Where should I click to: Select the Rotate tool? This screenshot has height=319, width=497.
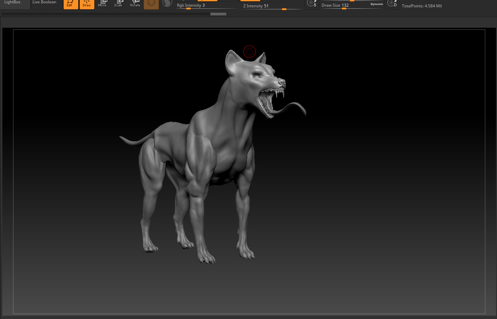pyautogui.click(x=135, y=4)
